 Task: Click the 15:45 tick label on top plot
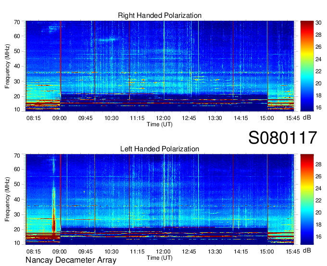coord(293,118)
